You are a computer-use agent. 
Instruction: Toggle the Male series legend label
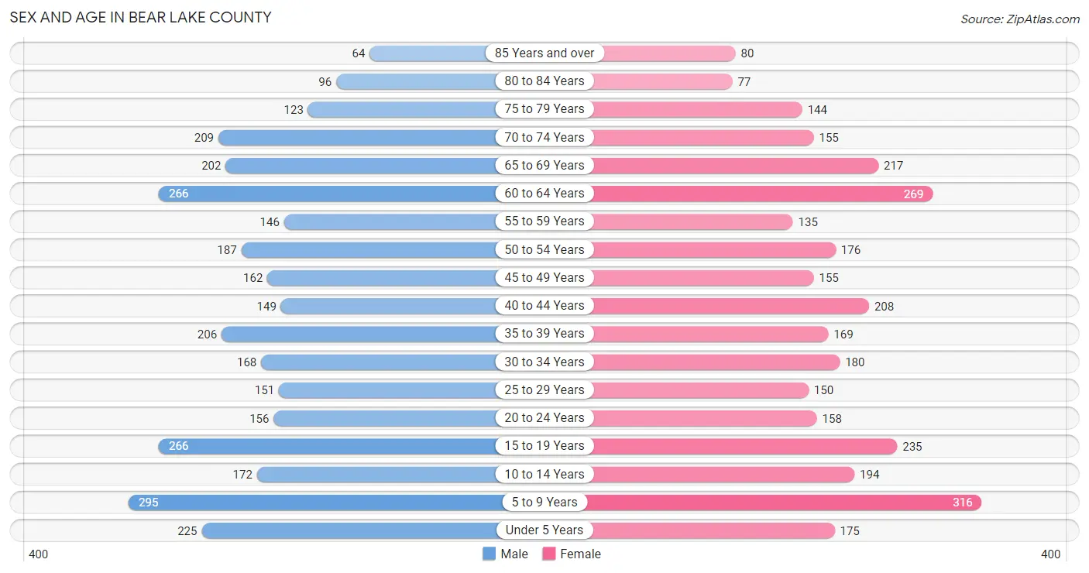[514, 554]
